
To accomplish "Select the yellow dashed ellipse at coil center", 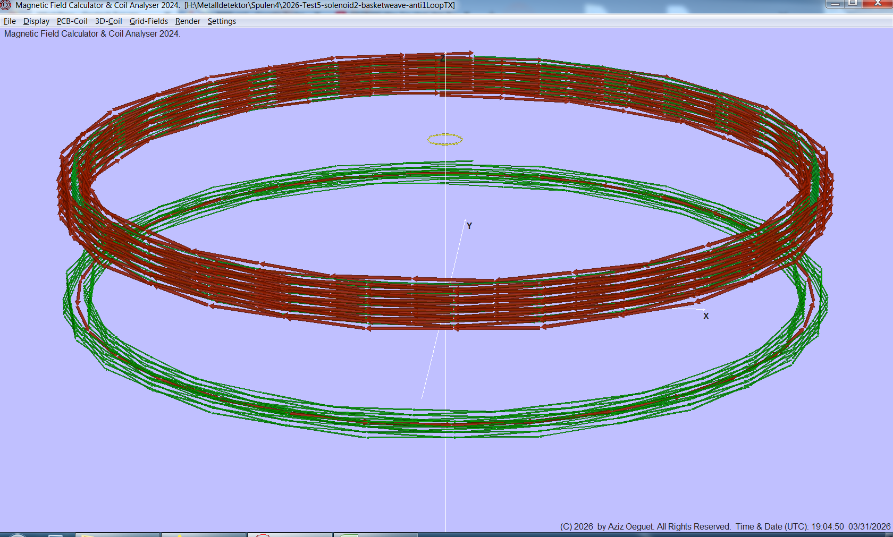I will coord(444,139).
